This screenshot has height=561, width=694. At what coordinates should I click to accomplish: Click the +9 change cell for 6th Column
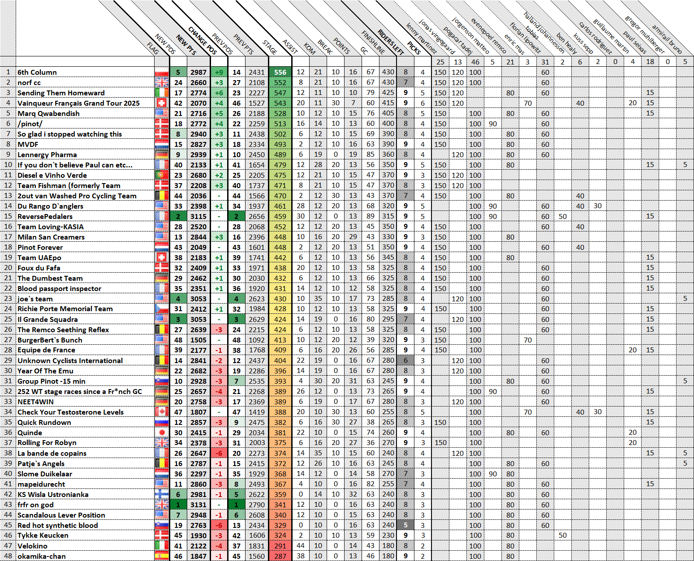click(219, 72)
